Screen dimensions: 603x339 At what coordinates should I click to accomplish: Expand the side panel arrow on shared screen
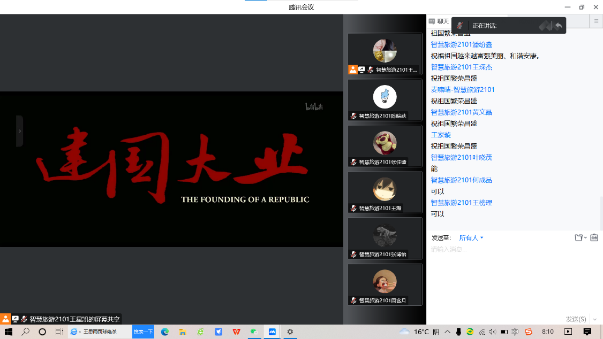coord(20,131)
